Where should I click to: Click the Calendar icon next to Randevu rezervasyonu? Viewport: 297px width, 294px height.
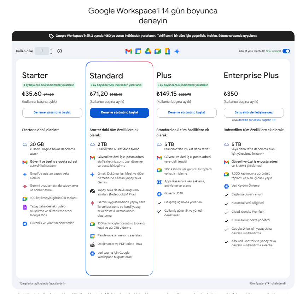(x=92, y=236)
